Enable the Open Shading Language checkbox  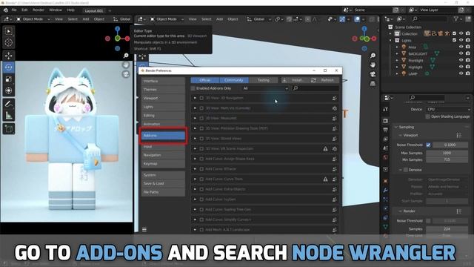(x=428, y=116)
